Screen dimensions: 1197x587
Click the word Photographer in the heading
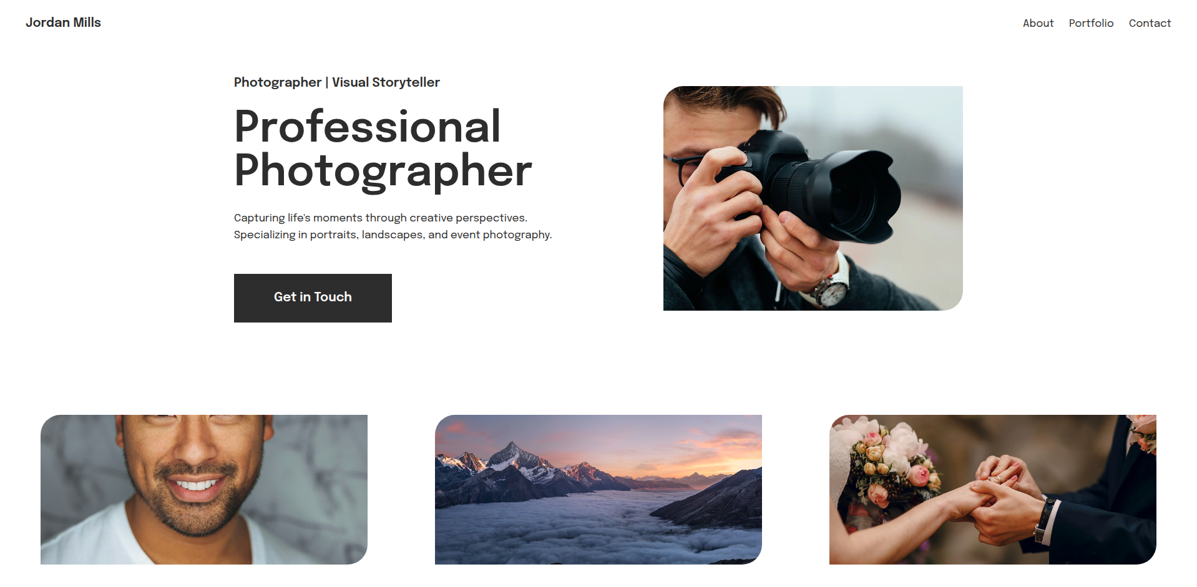[x=383, y=171]
